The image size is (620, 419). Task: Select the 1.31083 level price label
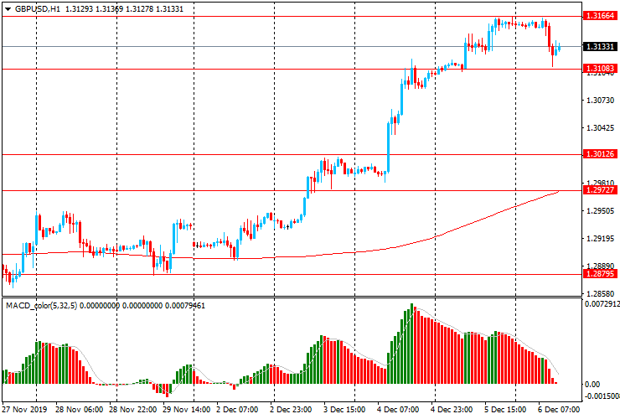point(600,69)
